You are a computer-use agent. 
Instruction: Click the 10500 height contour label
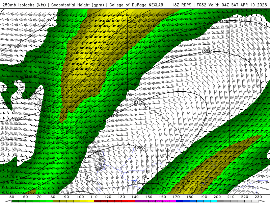tap(140, 147)
